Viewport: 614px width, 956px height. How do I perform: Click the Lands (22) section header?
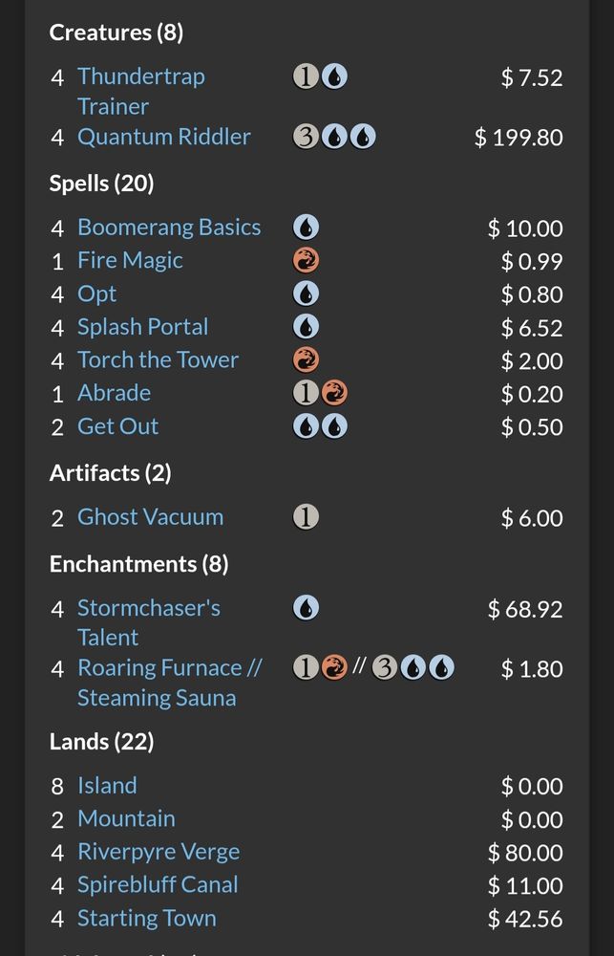102,742
